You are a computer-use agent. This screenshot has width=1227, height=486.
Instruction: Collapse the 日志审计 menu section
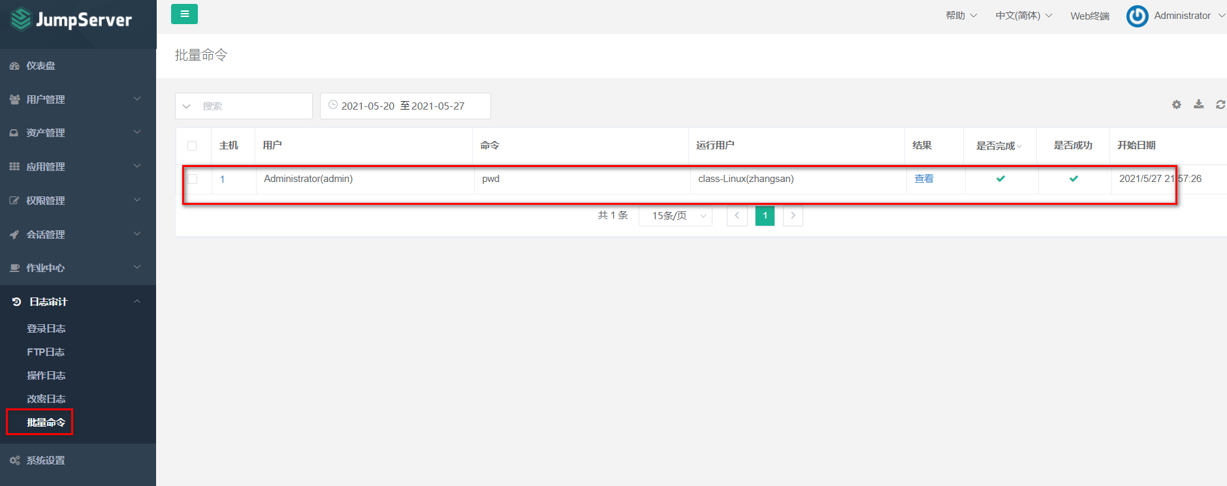[78, 301]
